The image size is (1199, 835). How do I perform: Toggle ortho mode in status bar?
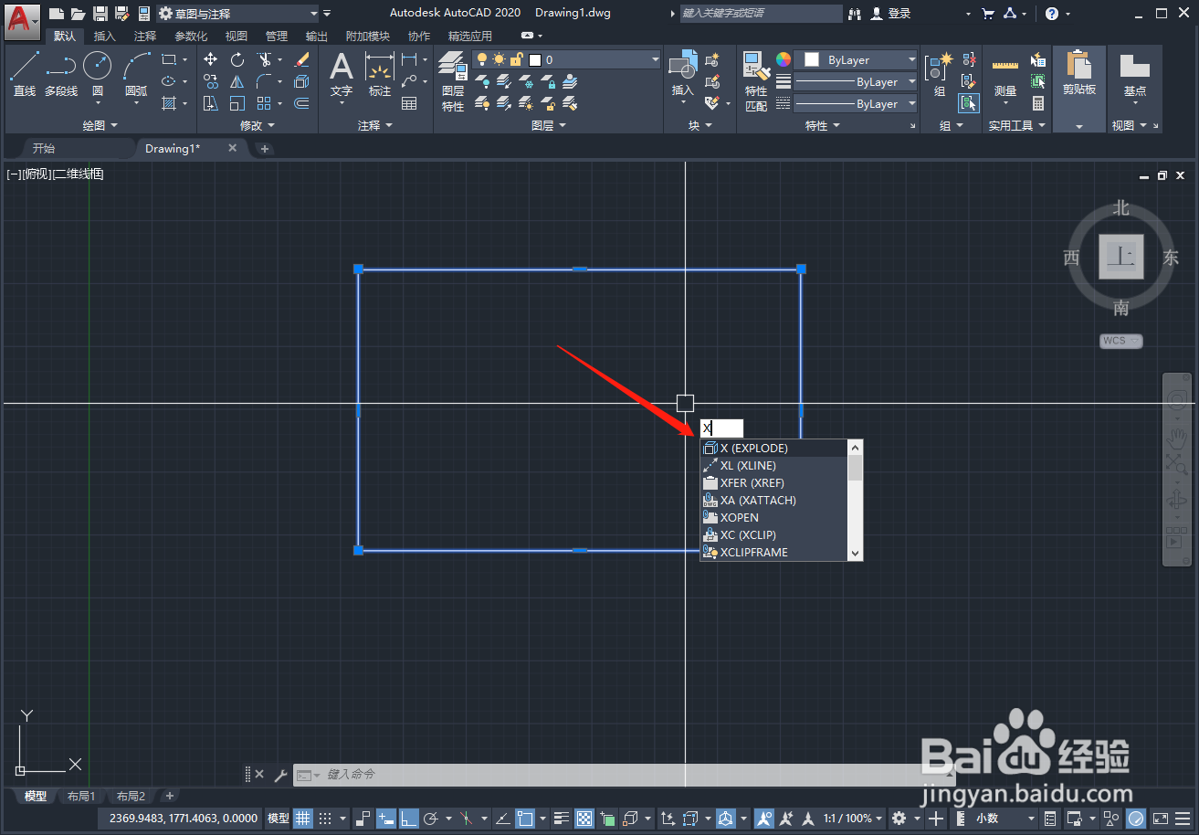pos(408,819)
